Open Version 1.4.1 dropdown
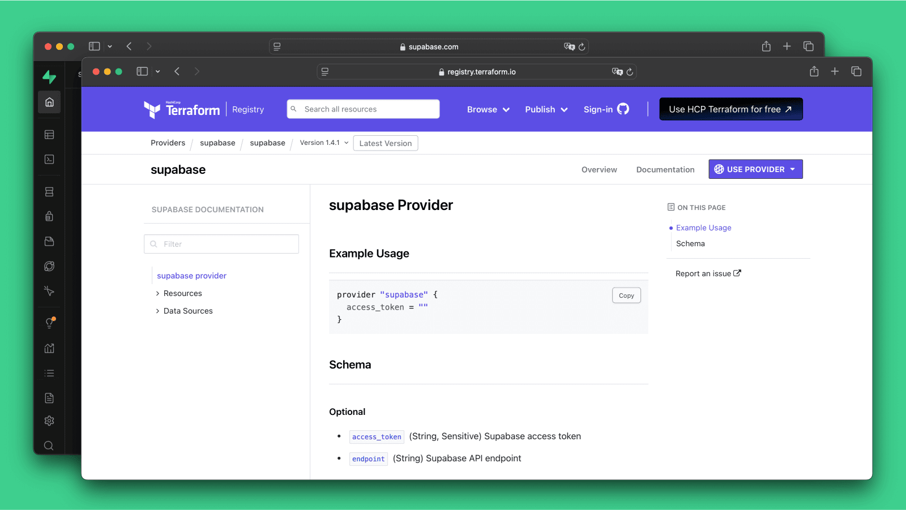Image resolution: width=906 pixels, height=510 pixels. point(324,143)
